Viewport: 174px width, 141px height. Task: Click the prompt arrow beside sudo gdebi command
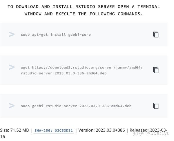(12, 106)
